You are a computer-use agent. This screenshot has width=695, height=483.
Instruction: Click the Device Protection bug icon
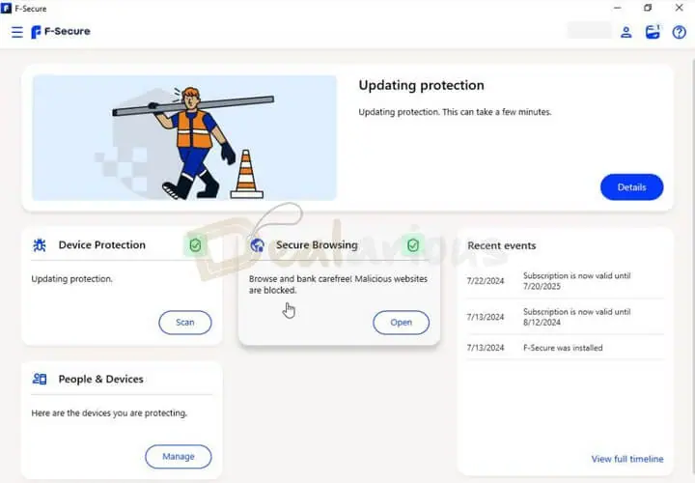point(40,245)
